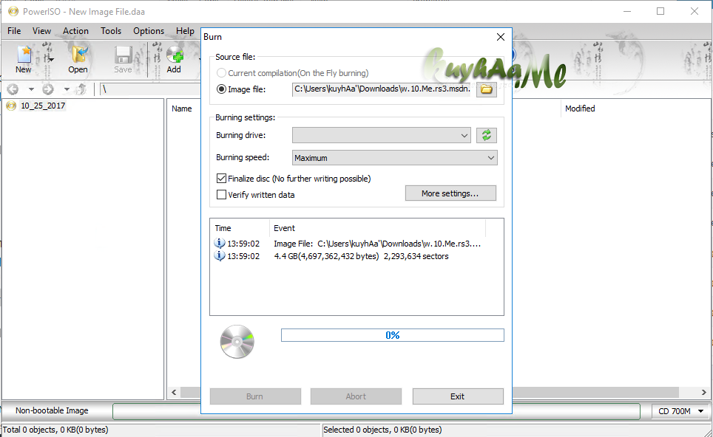This screenshot has width=713, height=437.
Task: Browse for image file folder icon
Action: point(487,89)
